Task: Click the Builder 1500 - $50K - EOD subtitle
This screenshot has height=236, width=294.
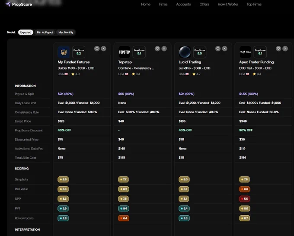Action: coord(76,68)
